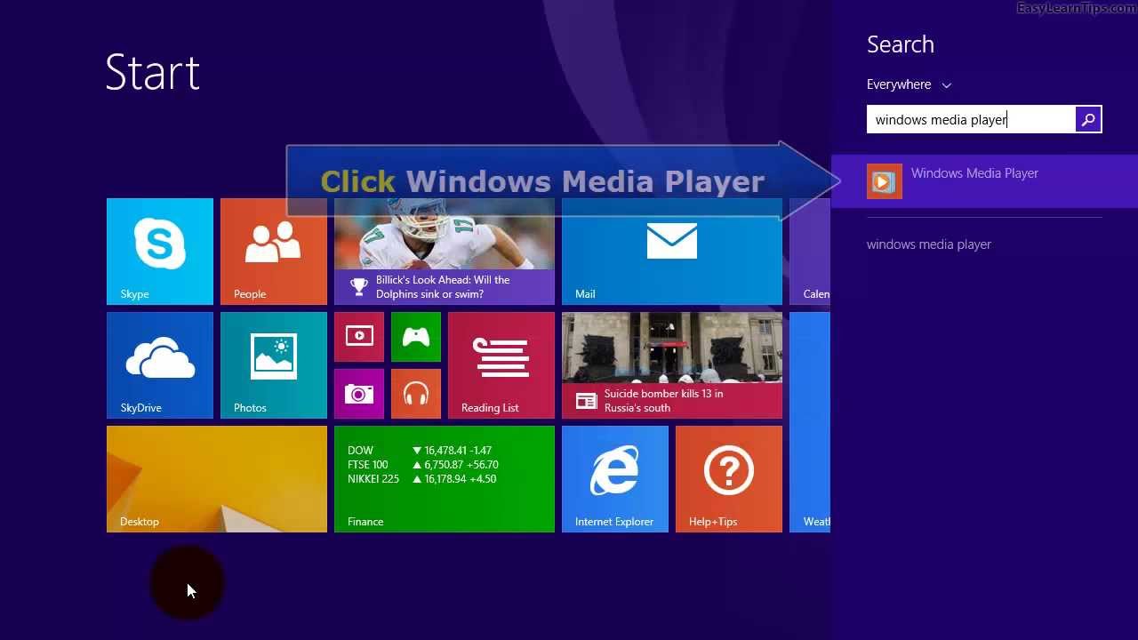Screen dimensions: 1138x640
Task: Click the Windows Media Player result icon
Action: pos(885,181)
